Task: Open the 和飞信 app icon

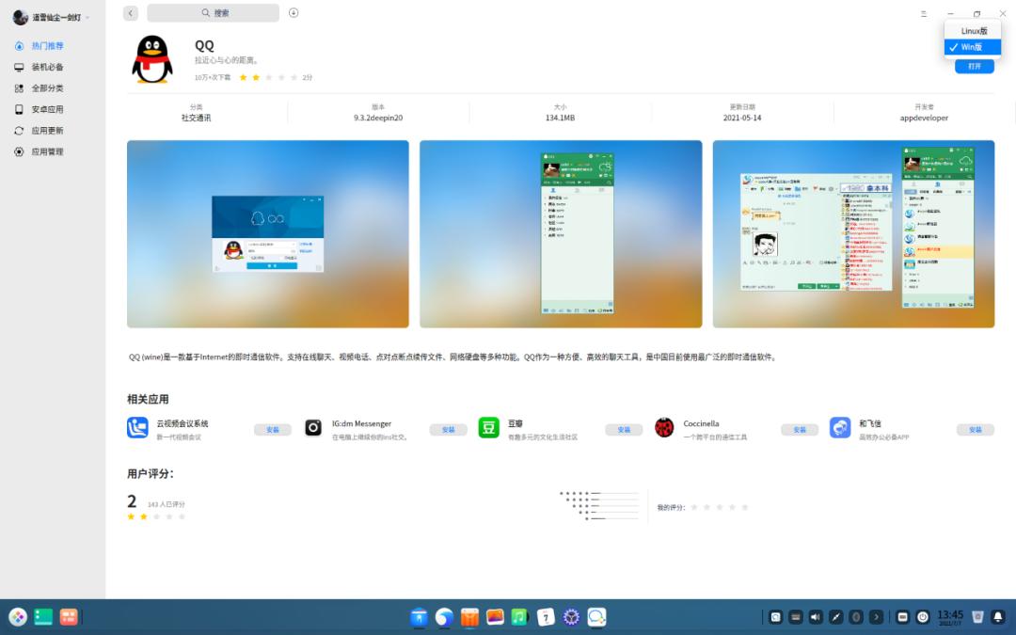Action: (840, 428)
